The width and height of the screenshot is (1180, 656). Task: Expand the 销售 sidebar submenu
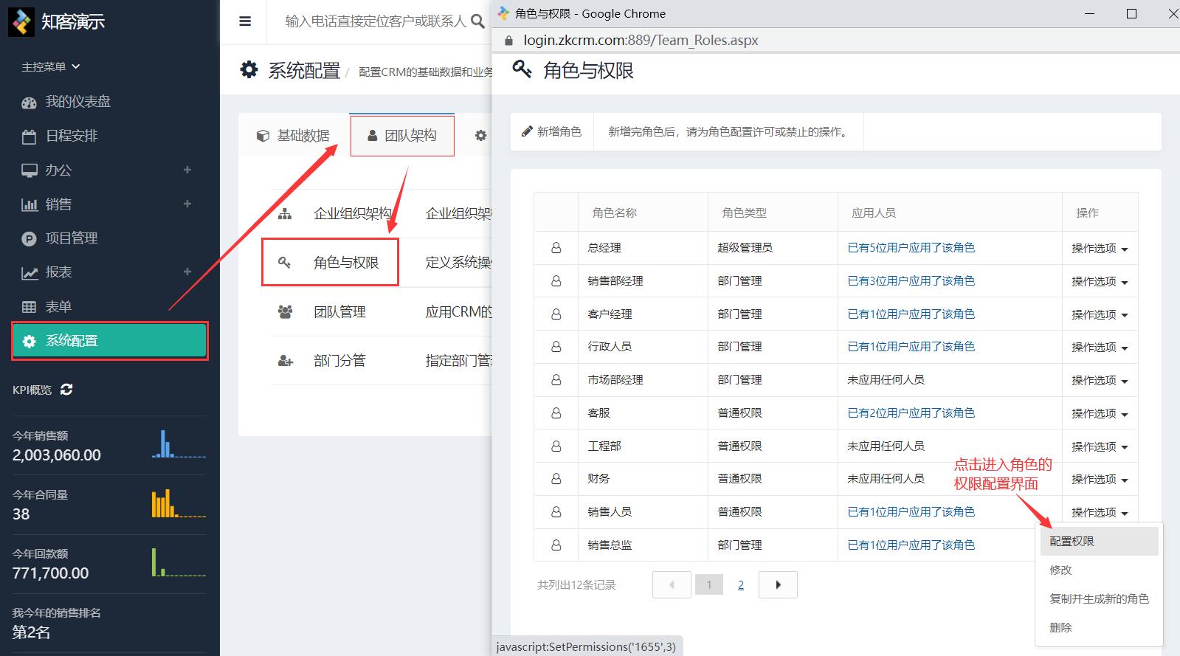coord(187,204)
